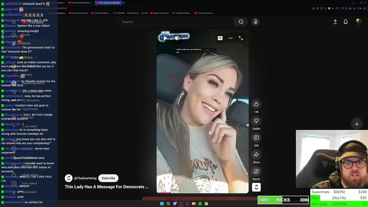
Task: Mute tab audio via speaker toolbar icon
Action: click(342, 8)
